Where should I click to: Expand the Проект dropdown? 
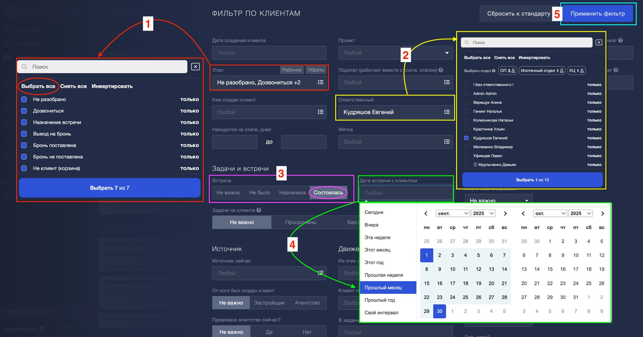click(395, 53)
